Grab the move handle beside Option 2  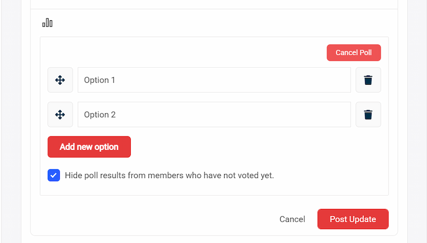[x=60, y=115]
